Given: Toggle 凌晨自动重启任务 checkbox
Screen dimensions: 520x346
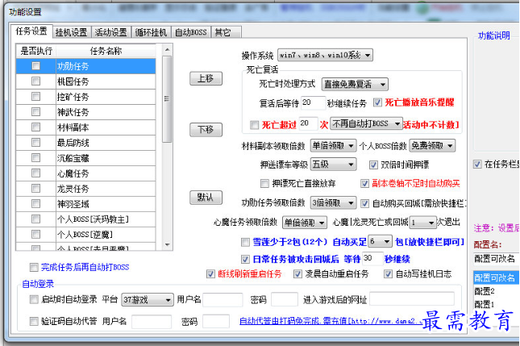Looking at the screenshot, I should 297,274.
